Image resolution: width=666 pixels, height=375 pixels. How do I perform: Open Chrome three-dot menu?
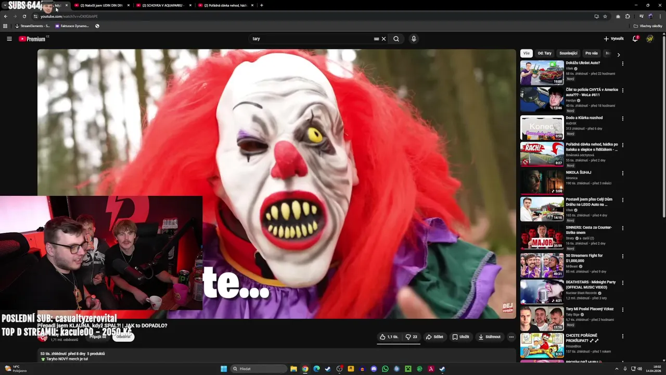click(x=660, y=16)
